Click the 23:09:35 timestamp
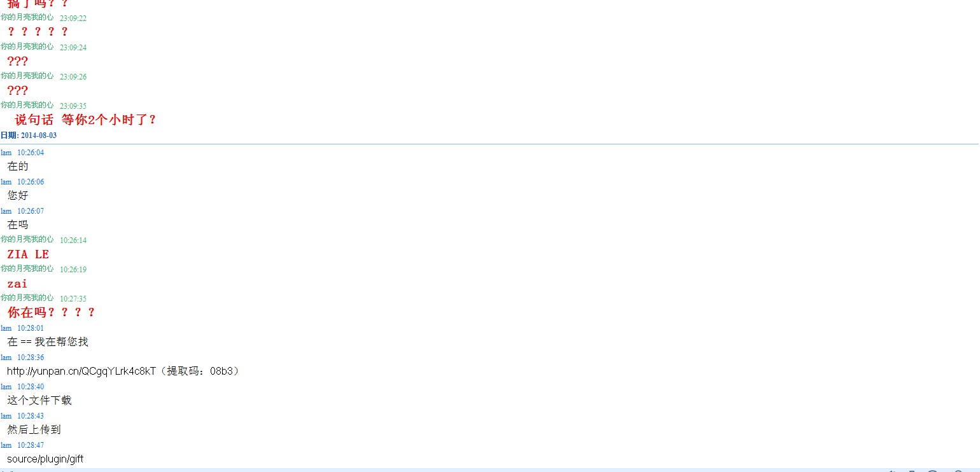980x472 pixels. (73, 106)
